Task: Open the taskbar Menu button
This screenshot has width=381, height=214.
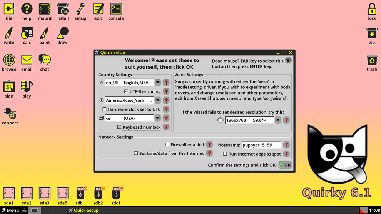Action: 10,210
